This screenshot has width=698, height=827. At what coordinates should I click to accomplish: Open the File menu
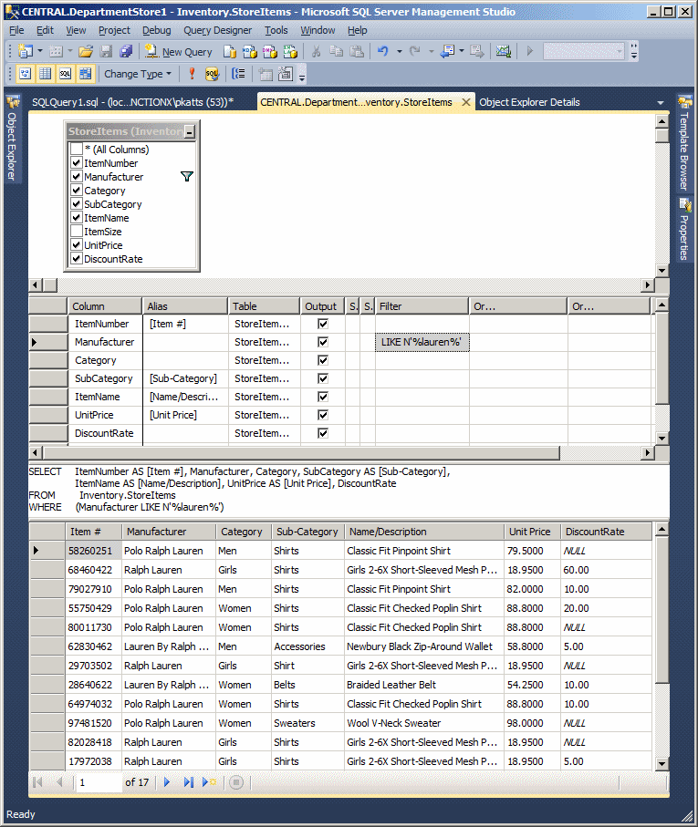[17, 31]
